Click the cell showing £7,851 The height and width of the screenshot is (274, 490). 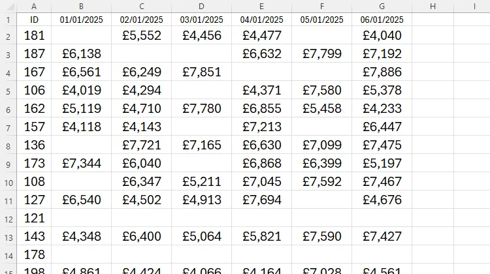[202, 72]
